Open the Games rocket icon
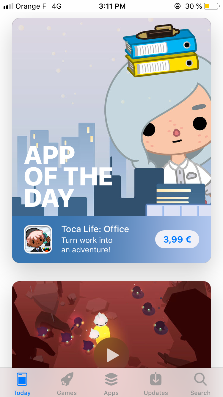The image size is (223, 397). (67, 379)
